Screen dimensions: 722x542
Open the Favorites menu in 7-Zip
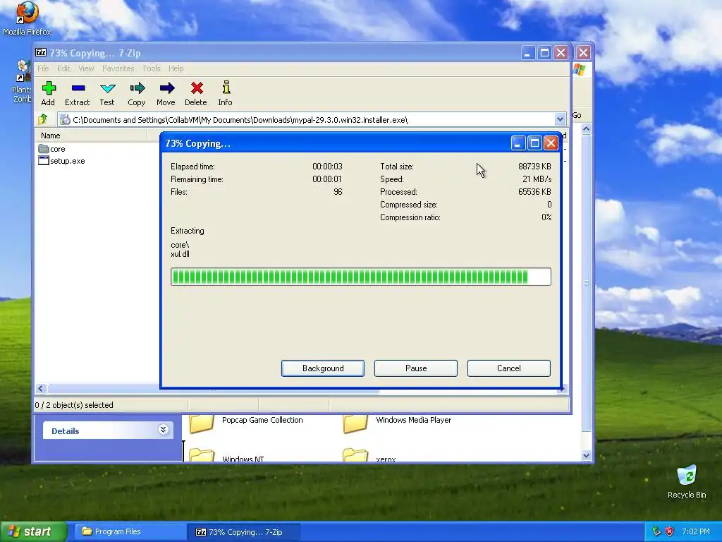(x=118, y=68)
